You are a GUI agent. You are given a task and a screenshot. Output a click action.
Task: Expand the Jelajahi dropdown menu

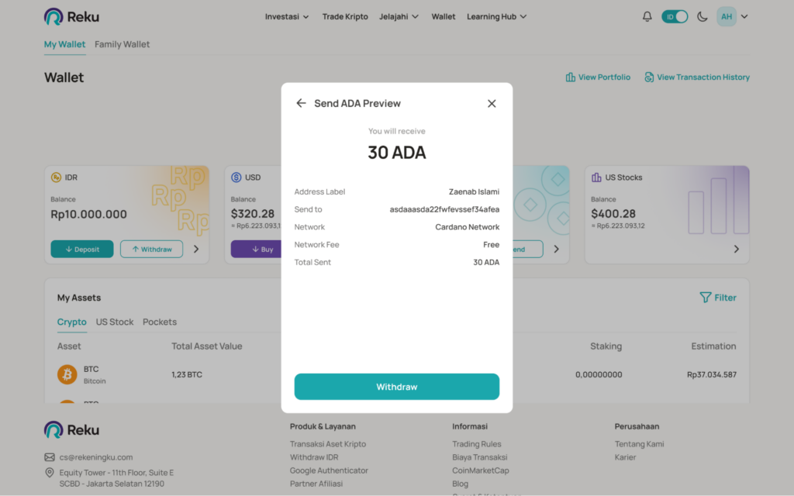399,16
